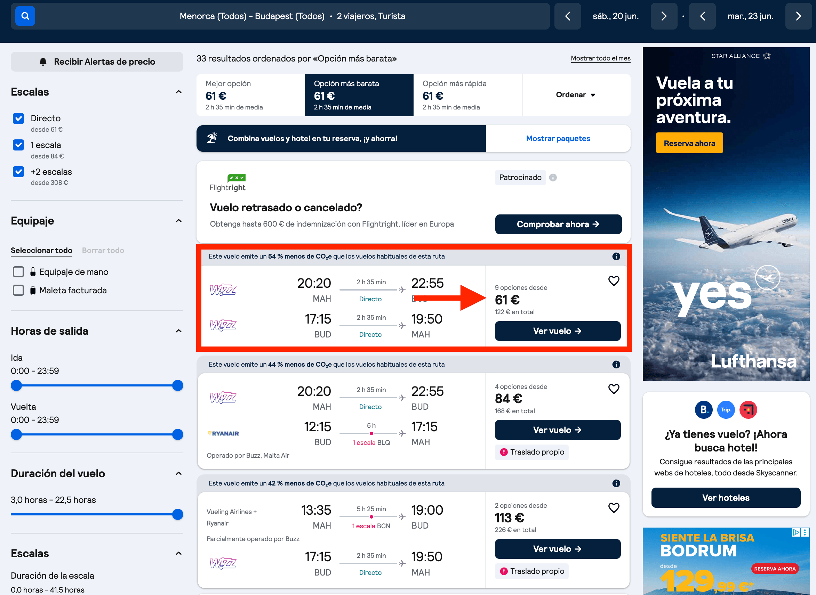Click the Booking.com B icon
The height and width of the screenshot is (595, 816).
click(704, 409)
